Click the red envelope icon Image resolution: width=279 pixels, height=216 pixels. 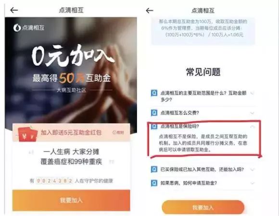27,135
